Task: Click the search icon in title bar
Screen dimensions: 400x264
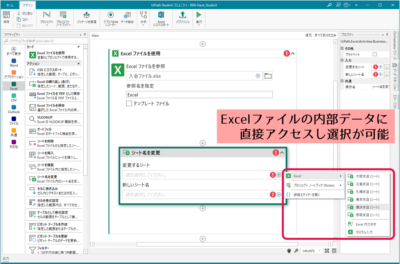Action: point(329,5)
